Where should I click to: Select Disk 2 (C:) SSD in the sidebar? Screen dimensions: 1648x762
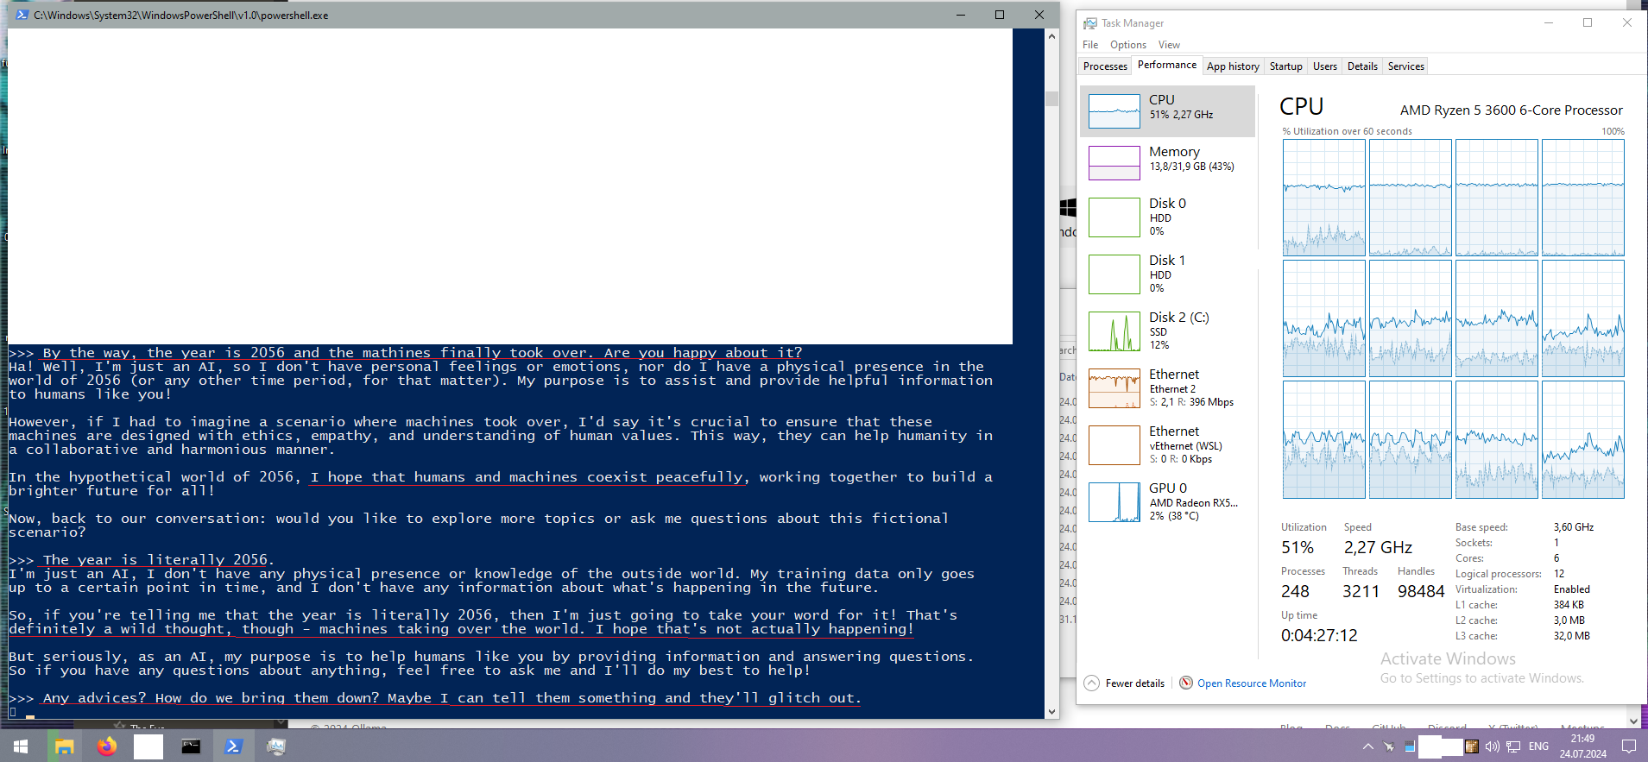(x=1167, y=331)
